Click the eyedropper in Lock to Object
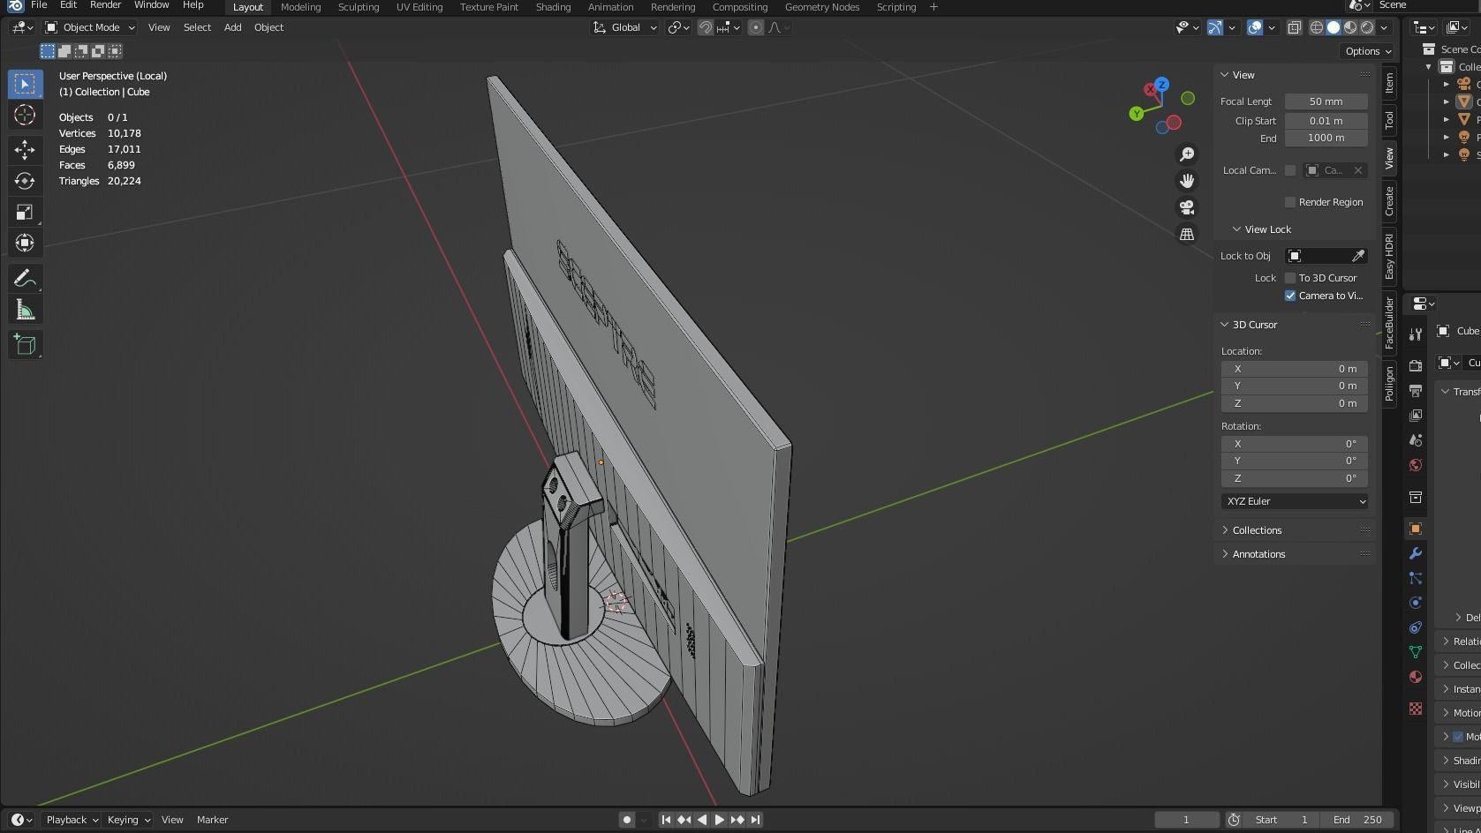 [1358, 256]
